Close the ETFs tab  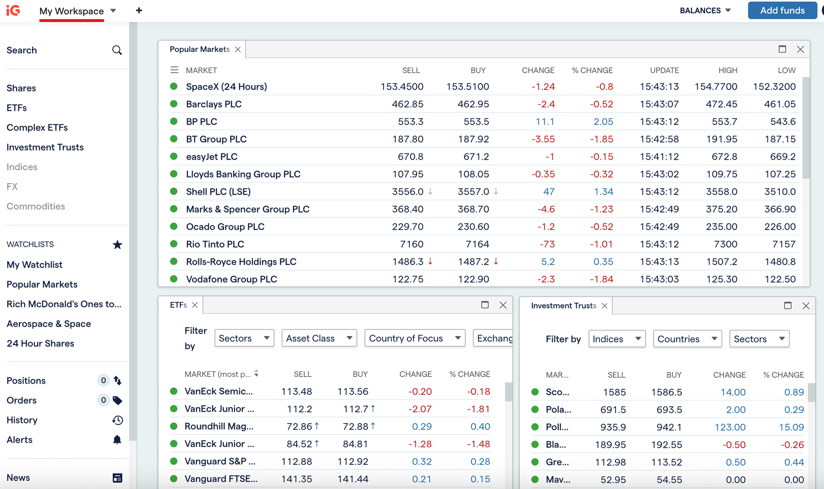195,305
